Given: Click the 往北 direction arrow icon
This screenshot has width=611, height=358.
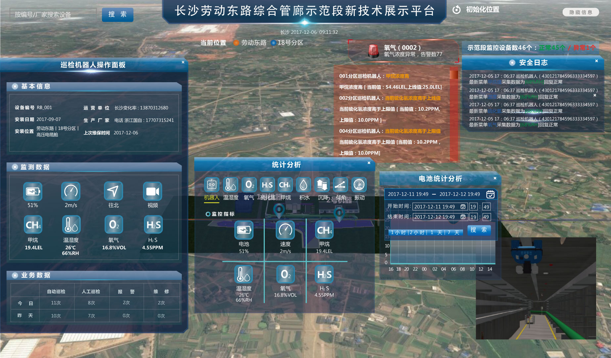Looking at the screenshot, I should [x=113, y=191].
